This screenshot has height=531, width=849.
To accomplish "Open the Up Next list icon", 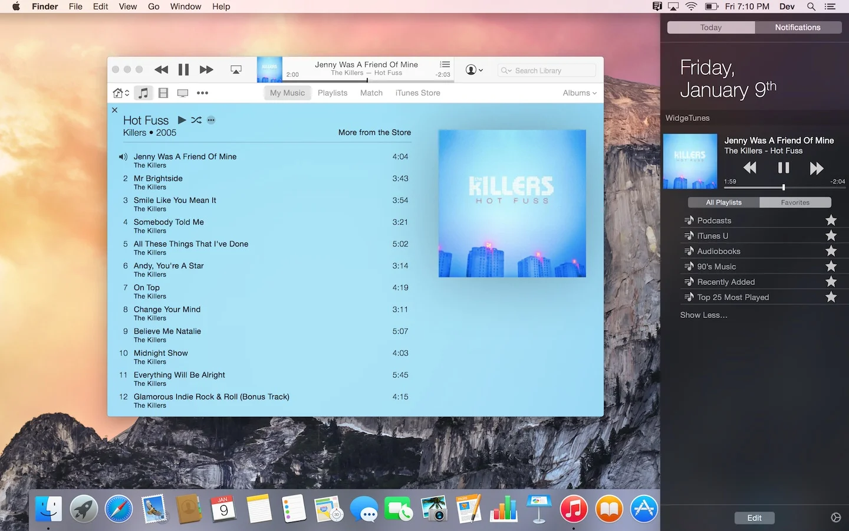I will [445, 64].
